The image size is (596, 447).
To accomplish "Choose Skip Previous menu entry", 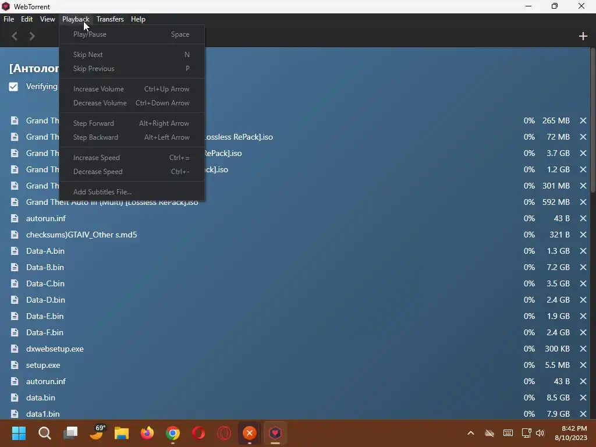I will 132,69.
